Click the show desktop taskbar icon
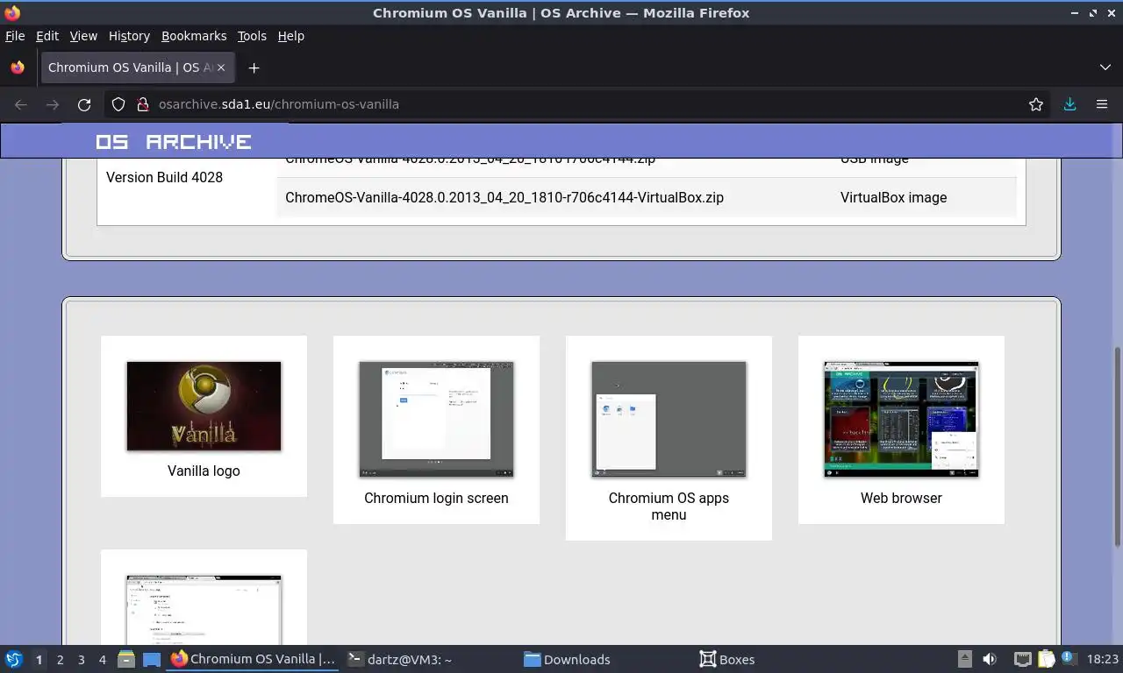1123x673 pixels. pos(152,659)
